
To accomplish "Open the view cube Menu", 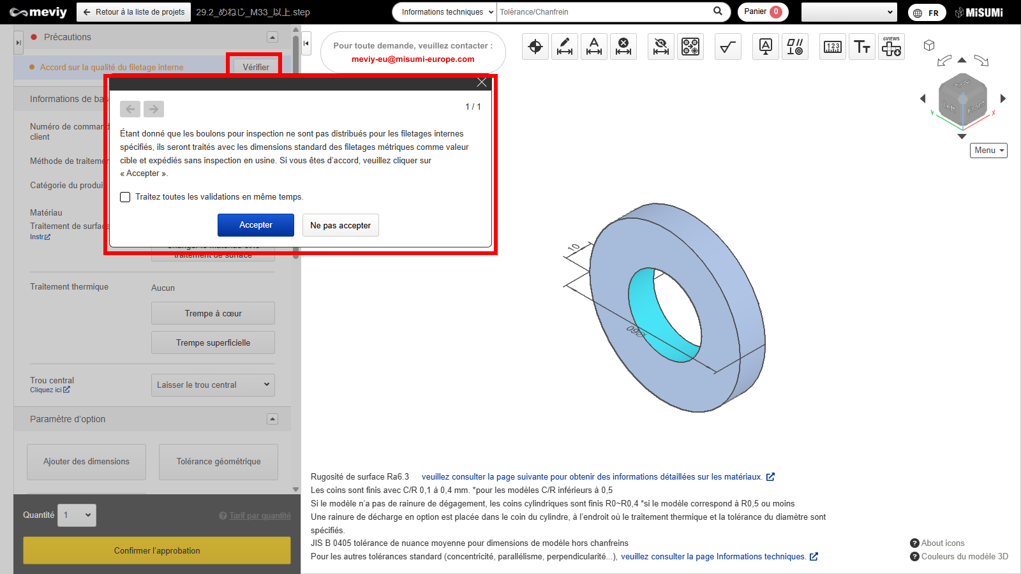I will click(988, 151).
